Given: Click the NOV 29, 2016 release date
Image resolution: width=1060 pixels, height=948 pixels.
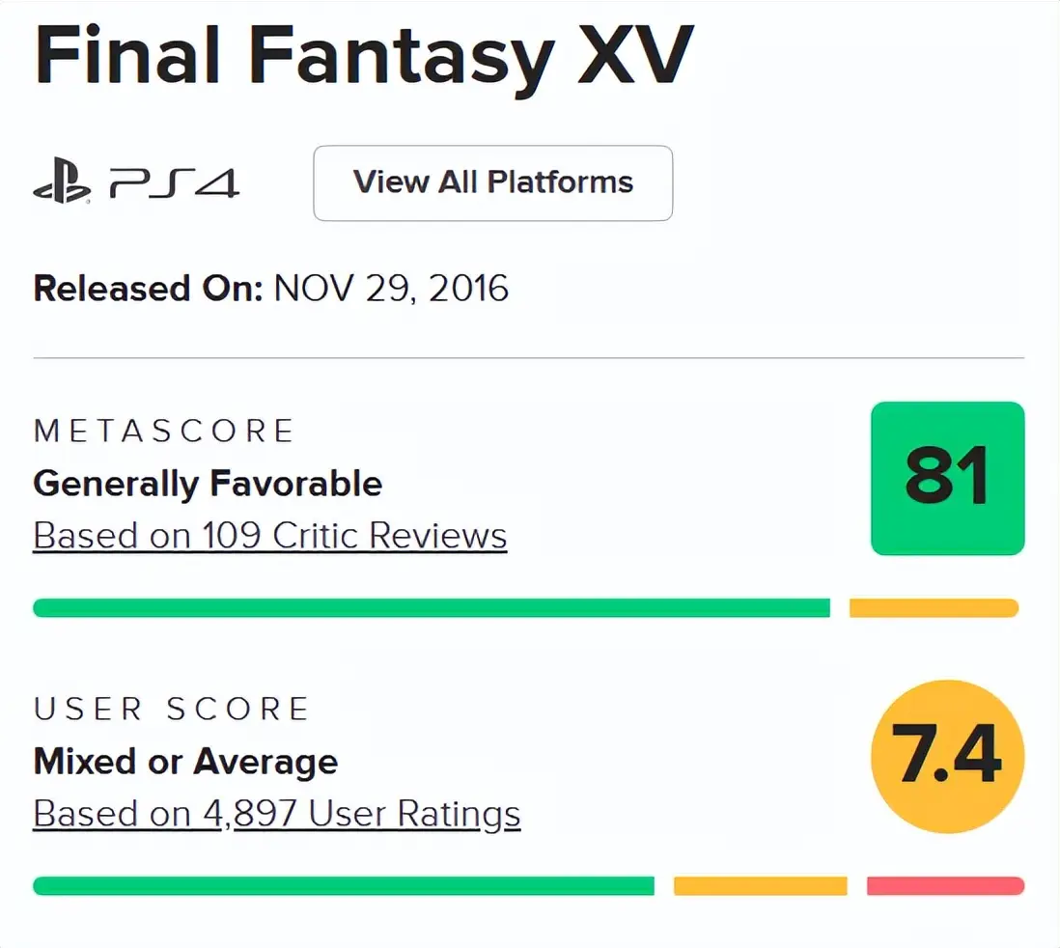Looking at the screenshot, I should pyautogui.click(x=390, y=288).
